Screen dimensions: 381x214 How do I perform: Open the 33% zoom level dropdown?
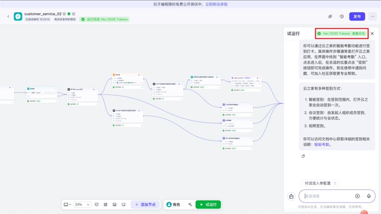[83, 205]
